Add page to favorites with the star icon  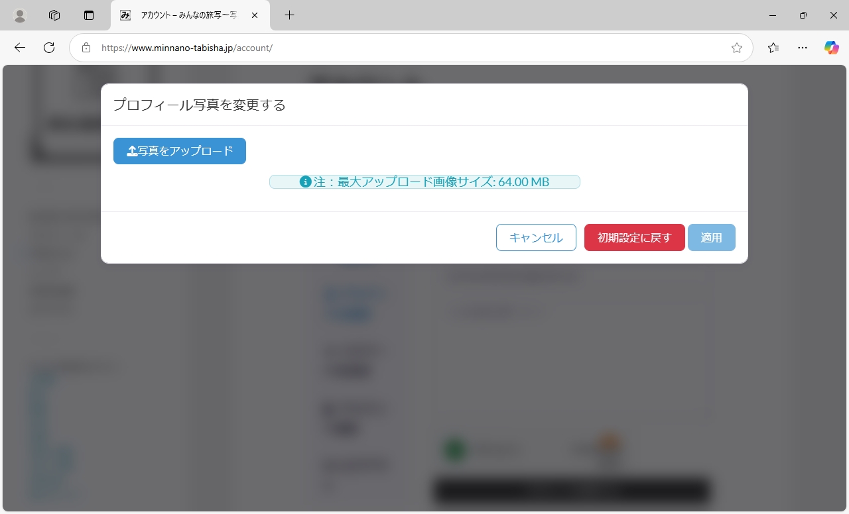point(736,48)
